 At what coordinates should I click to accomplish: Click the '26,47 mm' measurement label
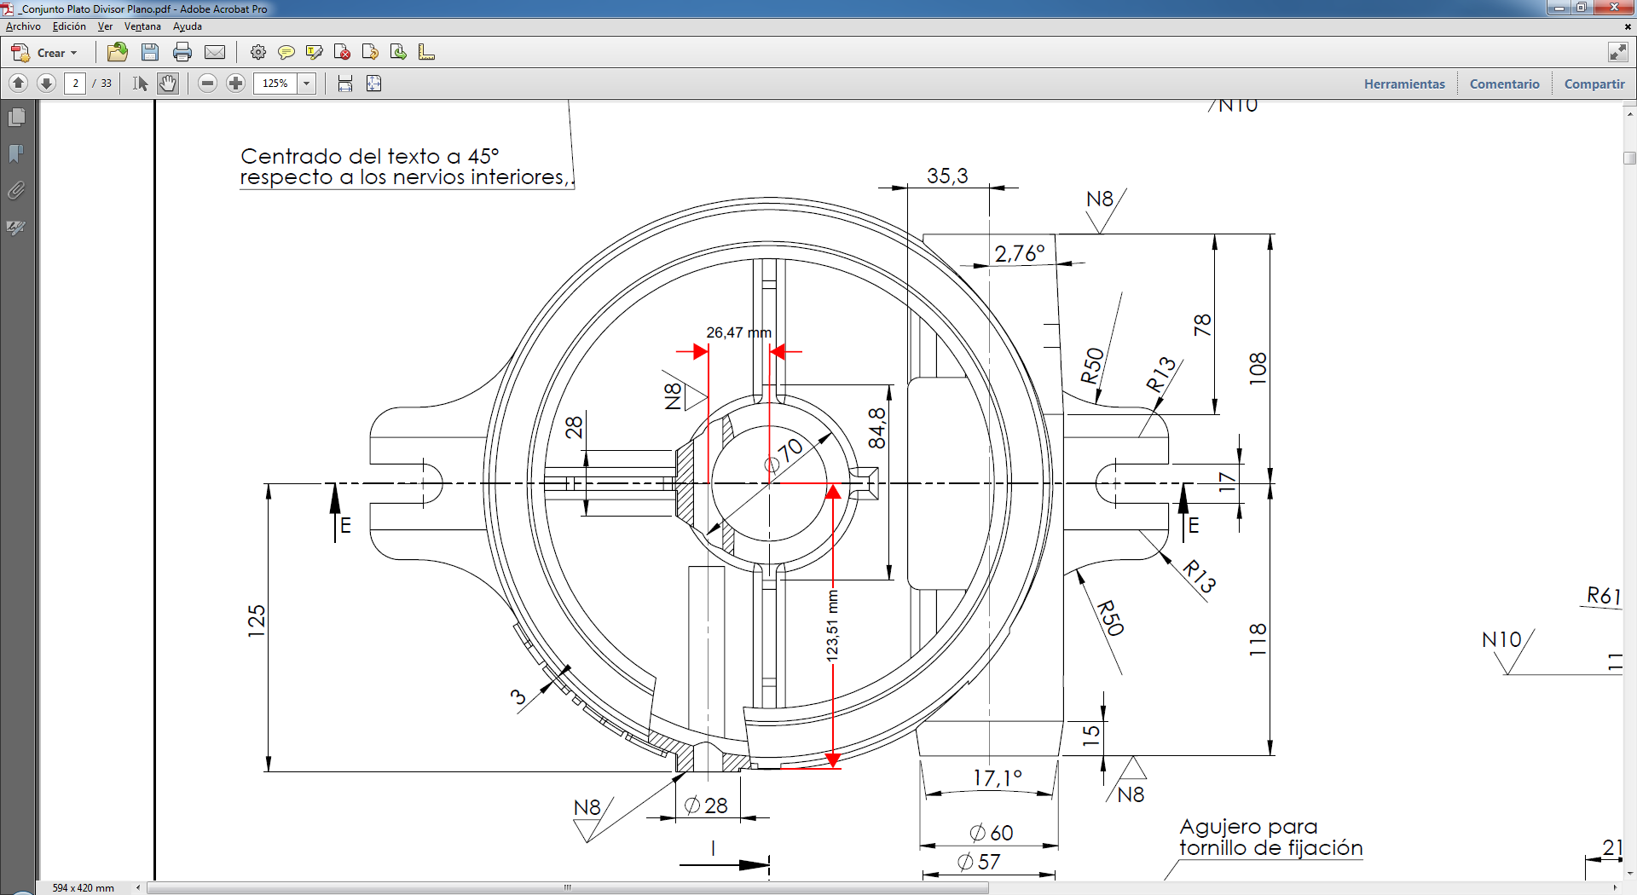[x=738, y=332]
